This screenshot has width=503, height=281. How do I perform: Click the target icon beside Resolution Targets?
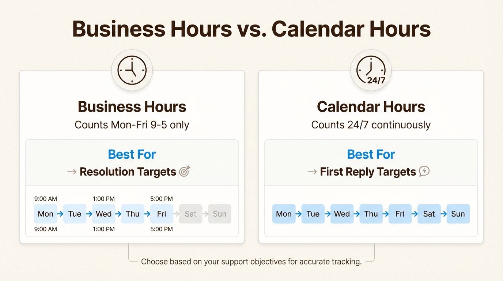(x=185, y=171)
